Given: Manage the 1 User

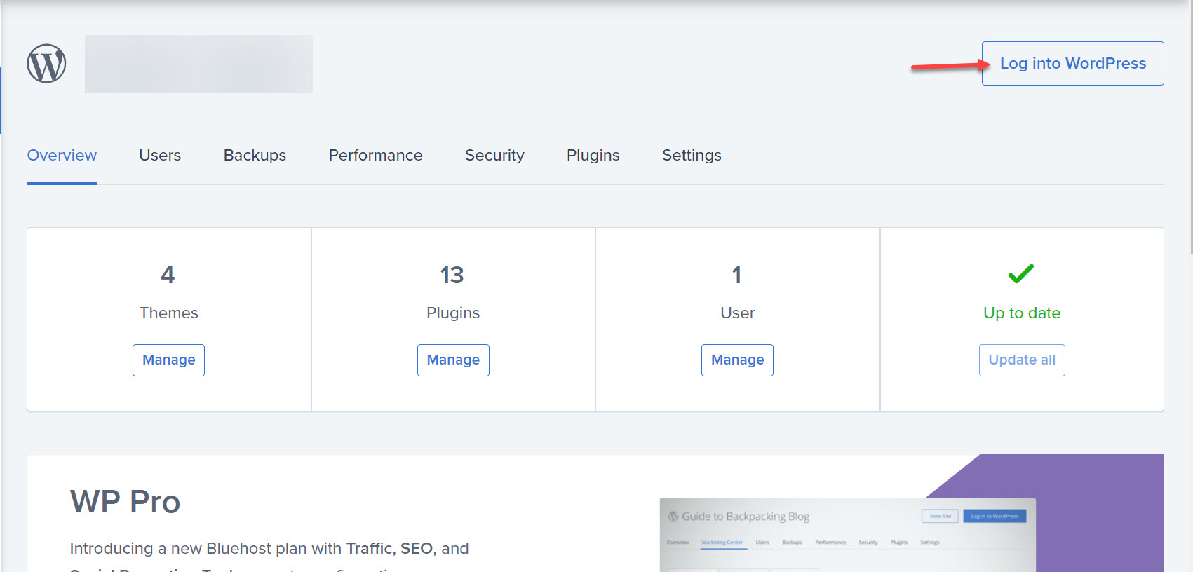Looking at the screenshot, I should pos(737,360).
